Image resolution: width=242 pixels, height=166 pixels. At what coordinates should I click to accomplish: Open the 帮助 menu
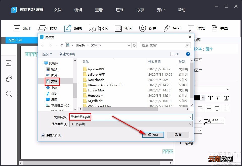click(181, 10)
